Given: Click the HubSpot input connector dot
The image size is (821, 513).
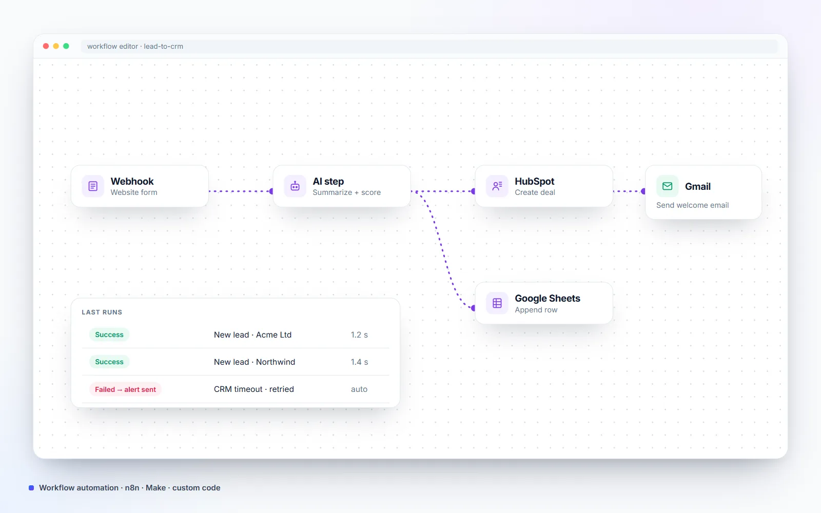Looking at the screenshot, I should 473,191.
